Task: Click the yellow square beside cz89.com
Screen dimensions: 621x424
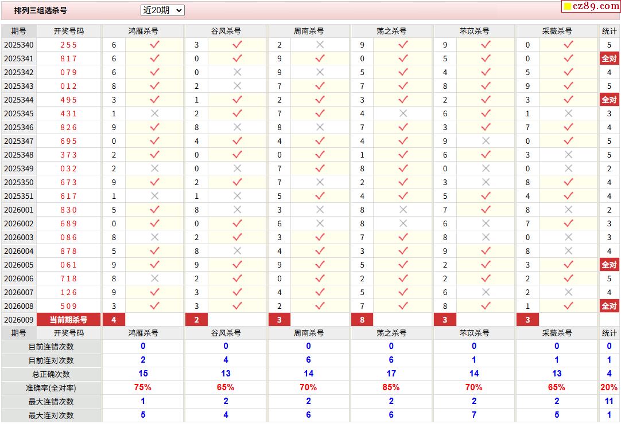Action: (568, 7)
